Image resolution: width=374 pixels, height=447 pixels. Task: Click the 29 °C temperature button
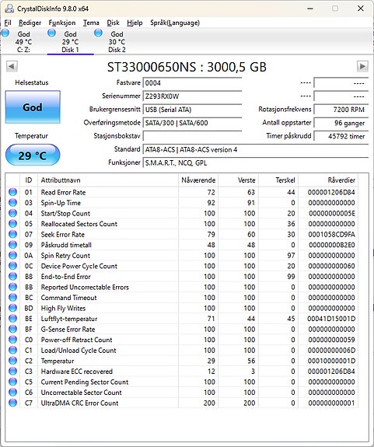tap(33, 155)
